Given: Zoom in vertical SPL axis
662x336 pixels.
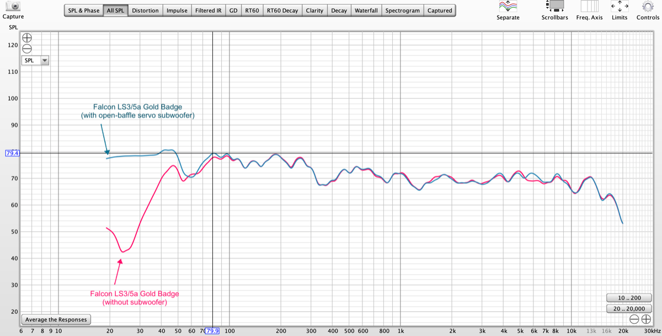Looking at the screenshot, I should [x=26, y=38].
